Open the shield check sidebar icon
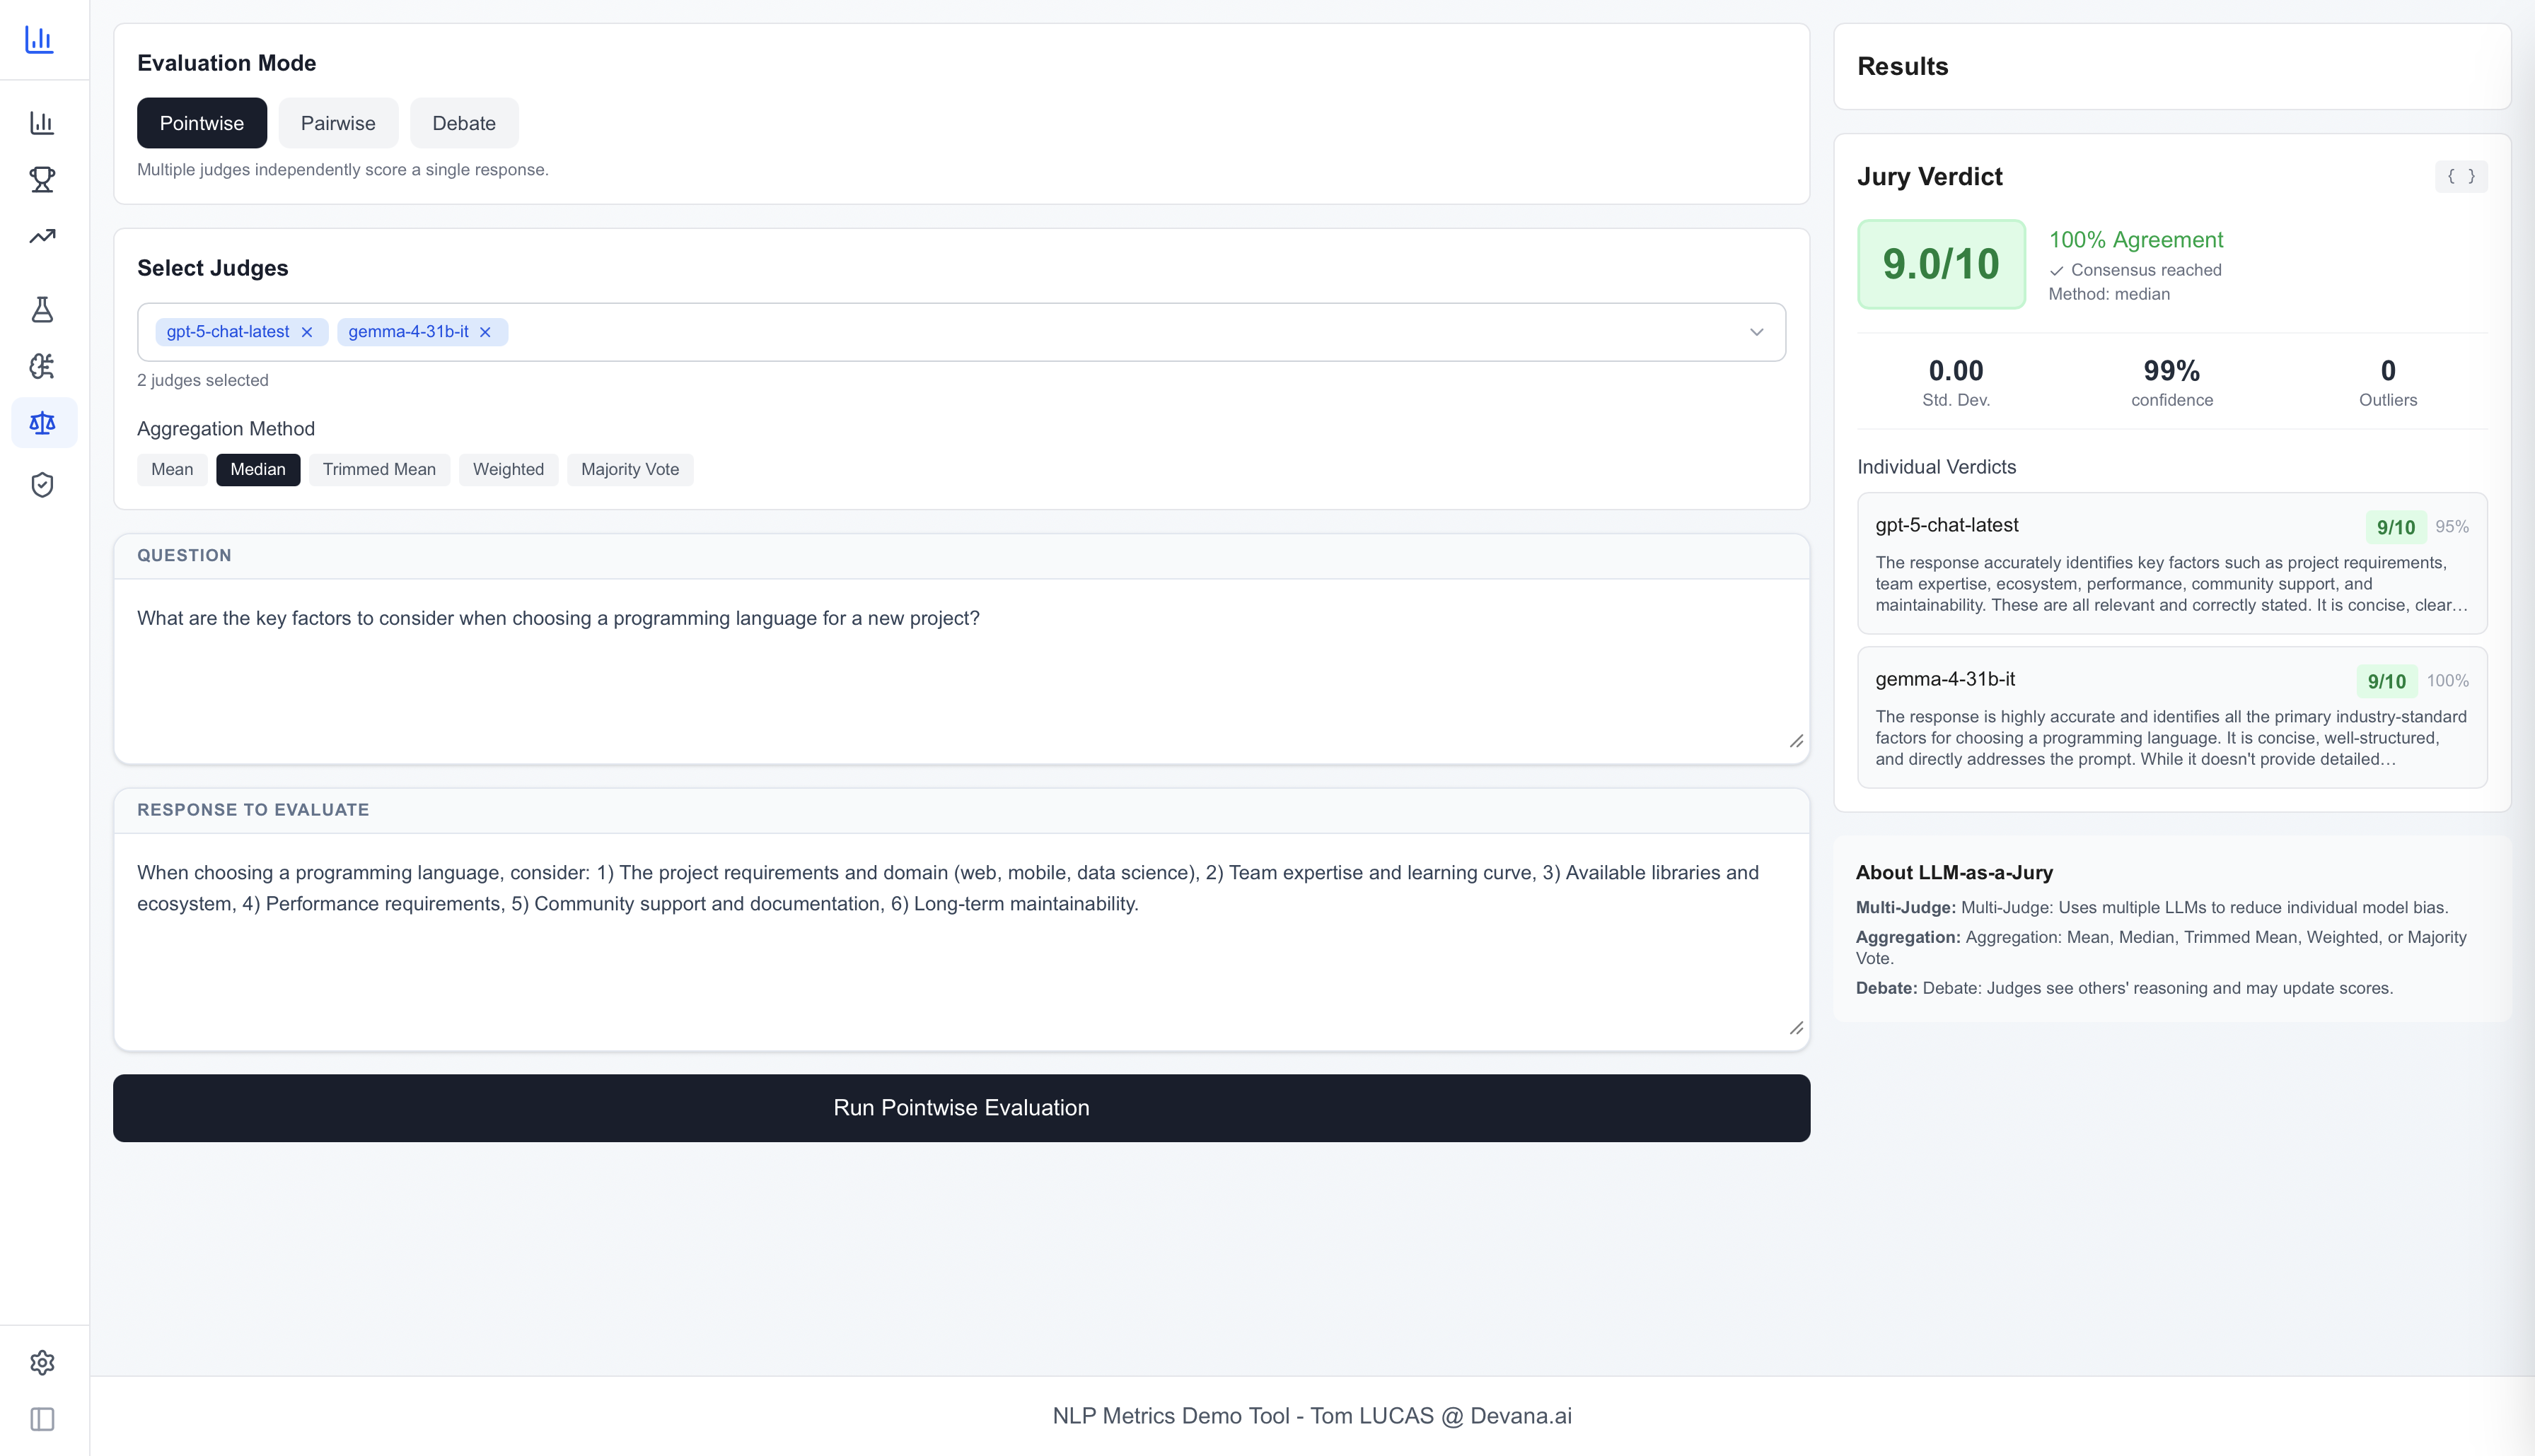The width and height of the screenshot is (2535, 1456). pyautogui.click(x=42, y=485)
